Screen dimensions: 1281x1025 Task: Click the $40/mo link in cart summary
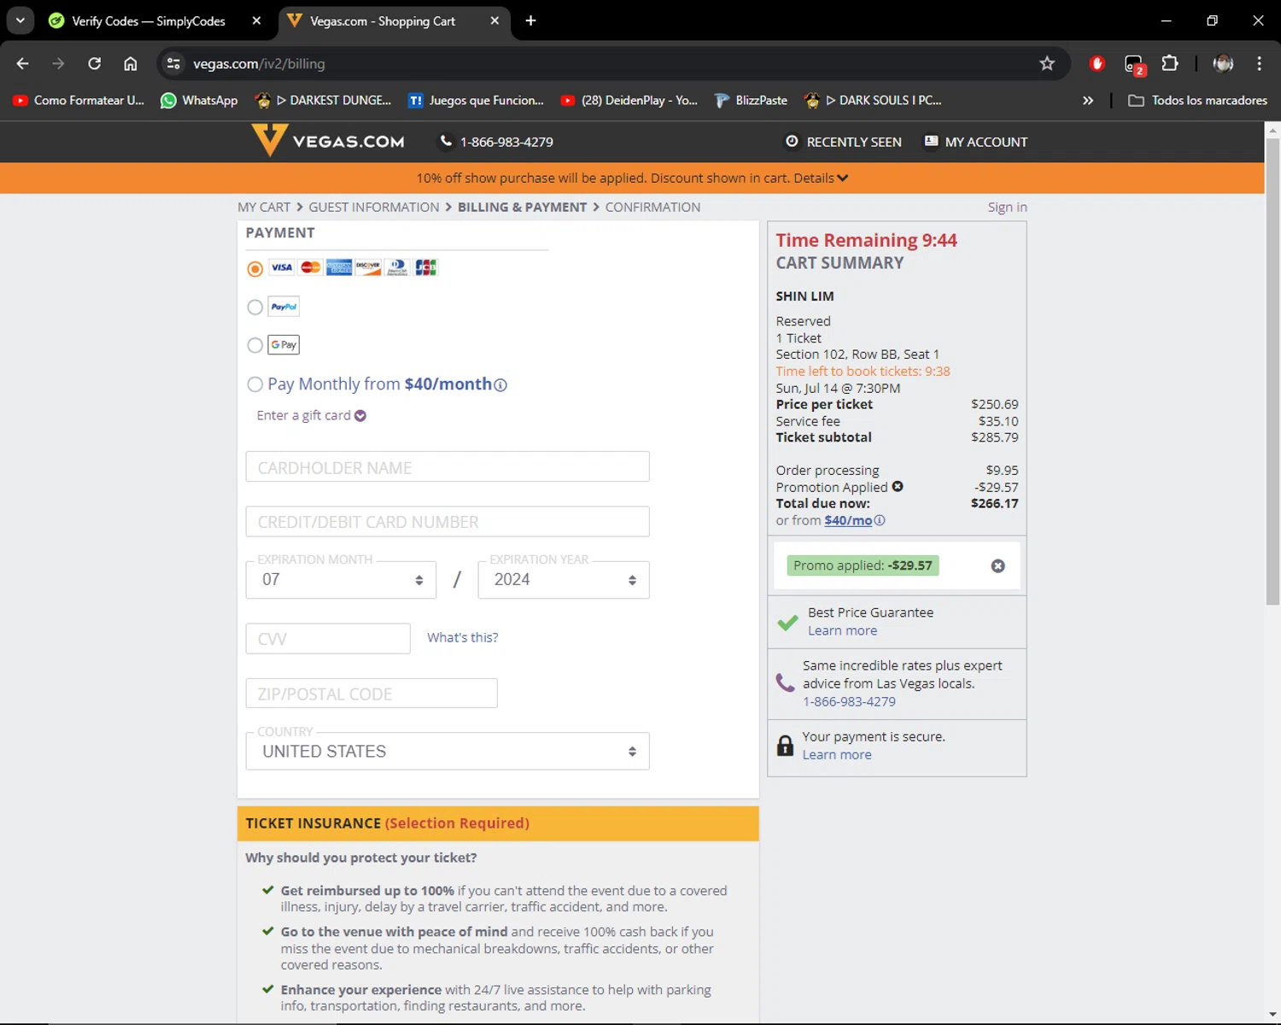point(848,520)
